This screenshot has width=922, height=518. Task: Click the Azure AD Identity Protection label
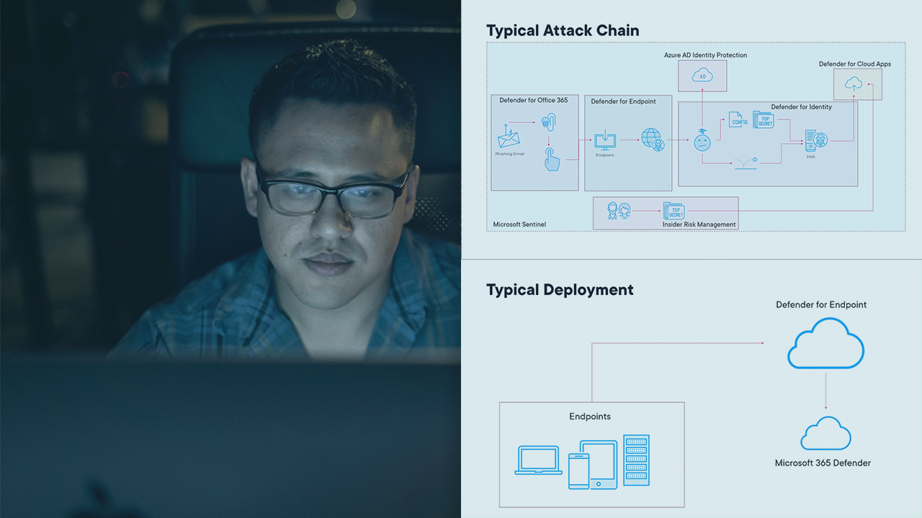tap(705, 55)
